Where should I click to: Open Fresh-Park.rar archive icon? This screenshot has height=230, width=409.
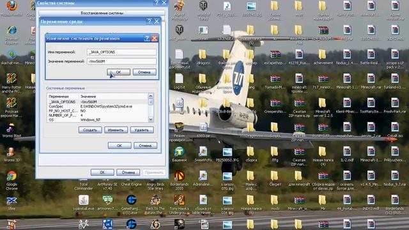(x=395, y=106)
